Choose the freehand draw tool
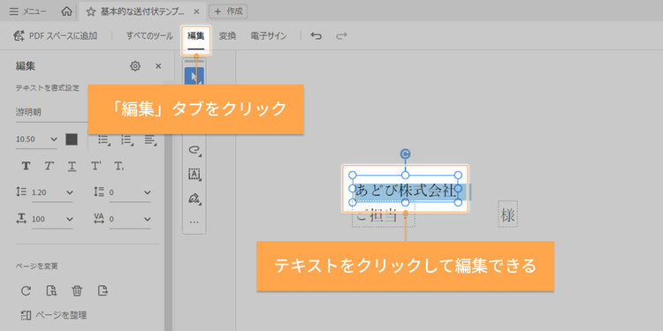This screenshot has width=663, height=331. (x=194, y=150)
